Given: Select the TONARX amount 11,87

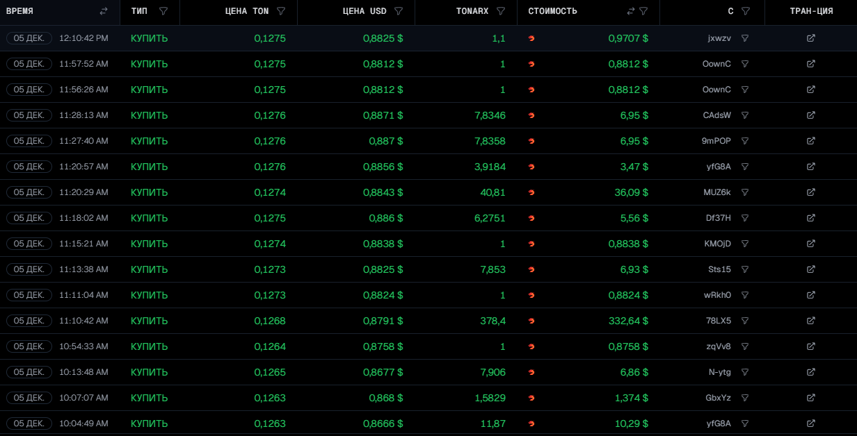Looking at the screenshot, I should [493, 424].
